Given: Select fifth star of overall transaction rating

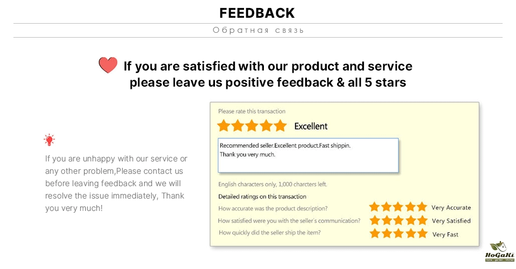Looking at the screenshot, I should 281,126.
